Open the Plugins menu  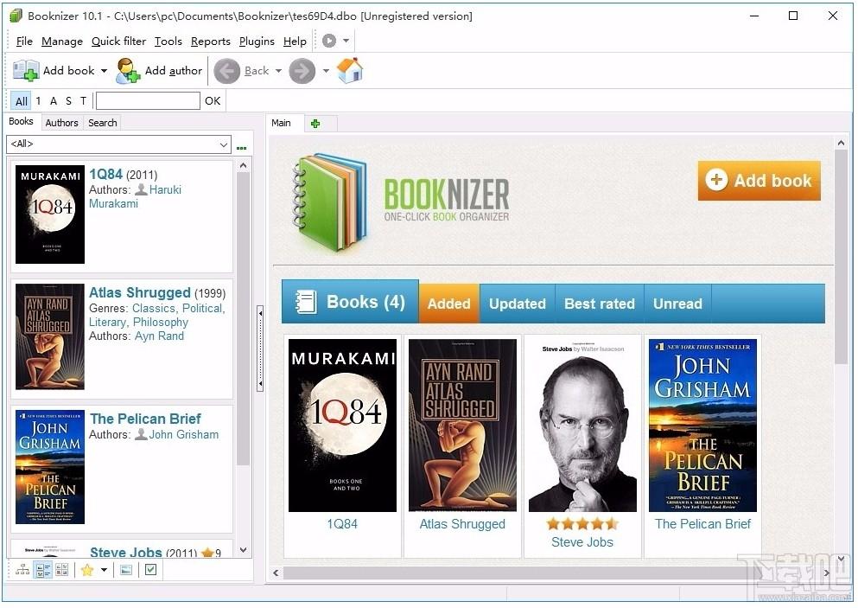257,42
